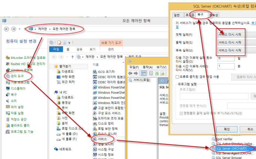Click the failure count reset days field
Image resolution: width=256 pixels, height=159 pixels.
point(226,58)
